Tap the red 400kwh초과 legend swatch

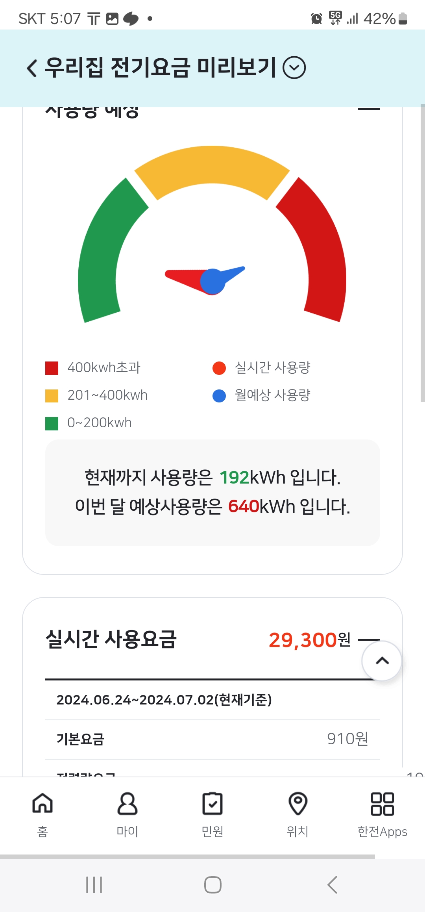click(52, 368)
